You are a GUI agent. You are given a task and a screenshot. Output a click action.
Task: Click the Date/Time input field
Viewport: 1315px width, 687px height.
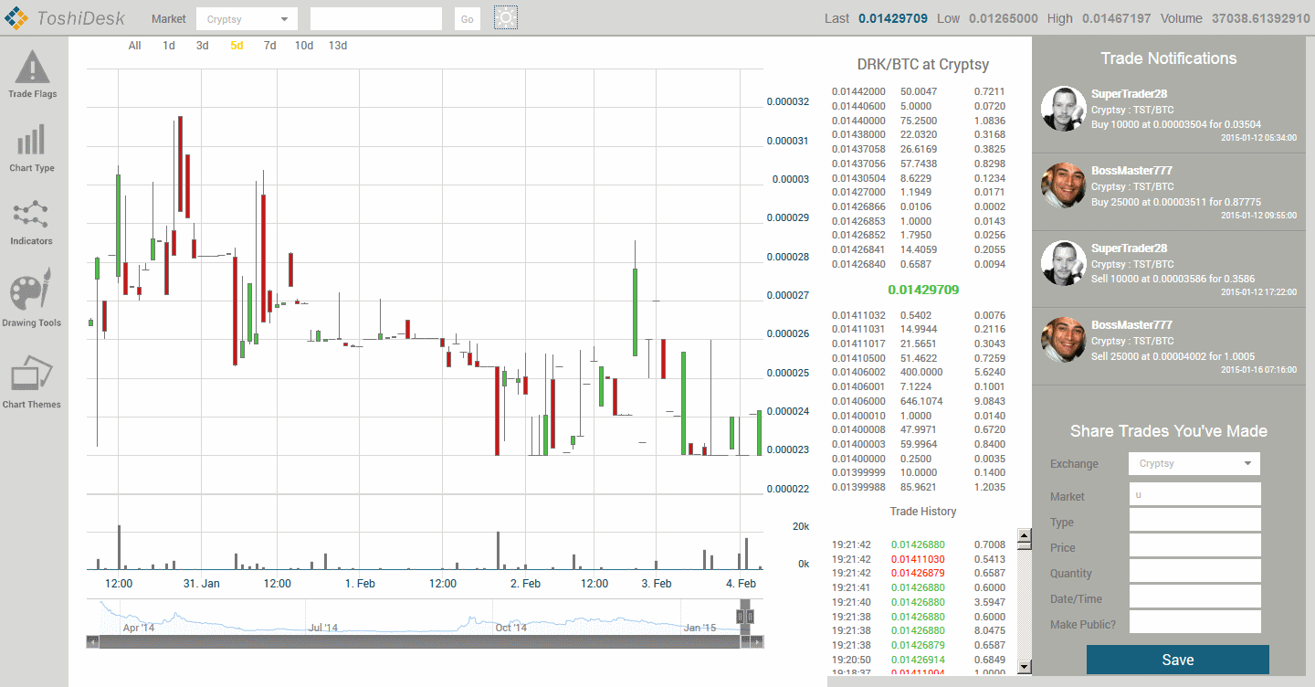pyautogui.click(x=1194, y=597)
